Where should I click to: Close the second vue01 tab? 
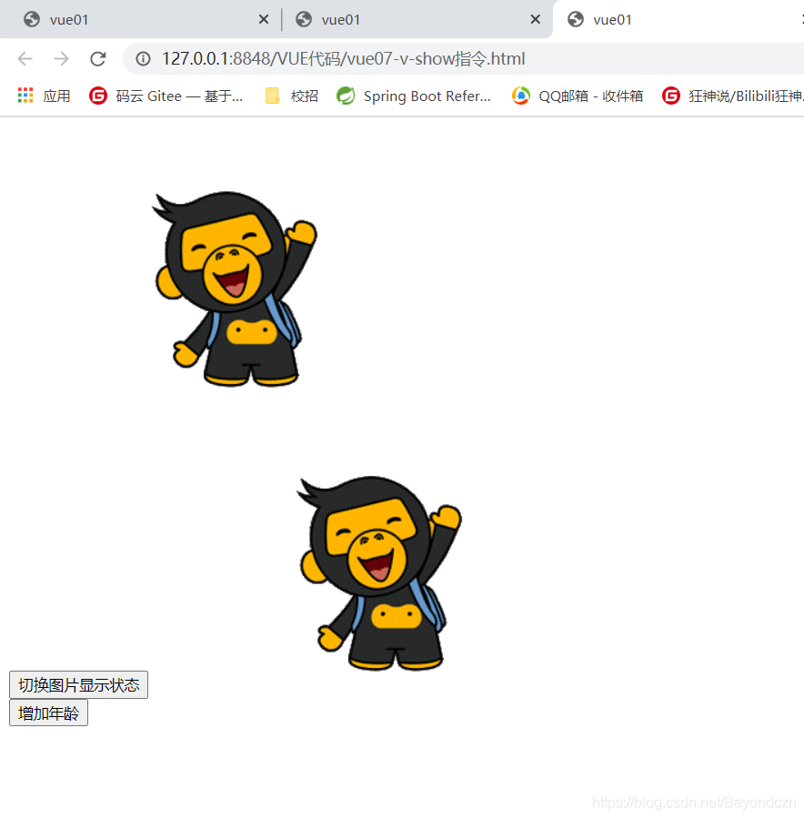[535, 20]
